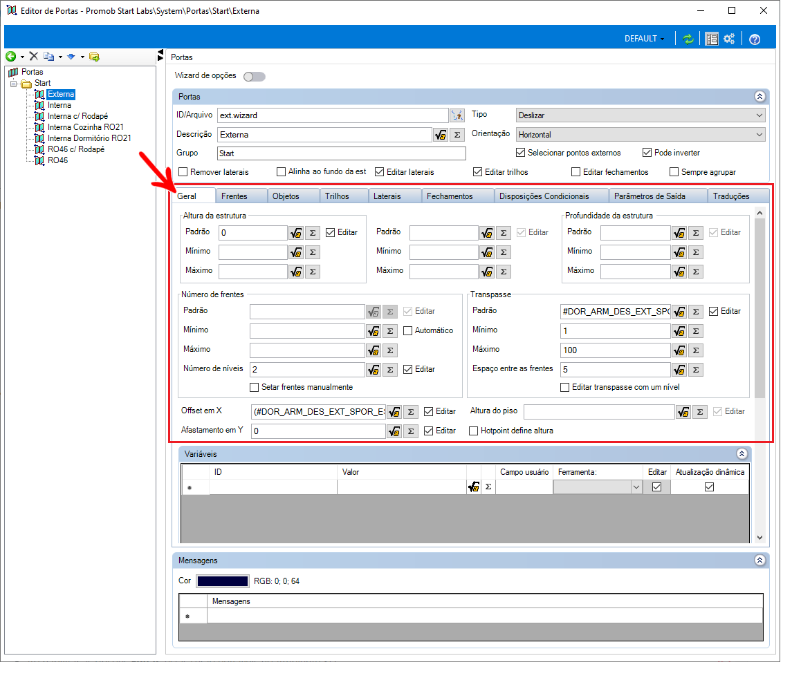Click the yellow folder icon in tree toolbar
The height and width of the screenshot is (678, 792).
tap(95, 57)
